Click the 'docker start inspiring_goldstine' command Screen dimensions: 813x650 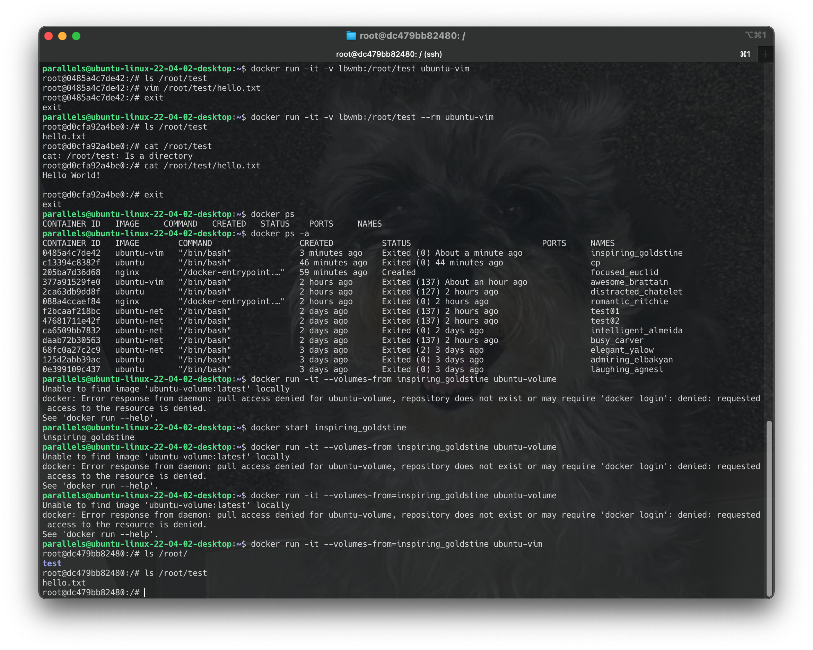[x=329, y=428]
